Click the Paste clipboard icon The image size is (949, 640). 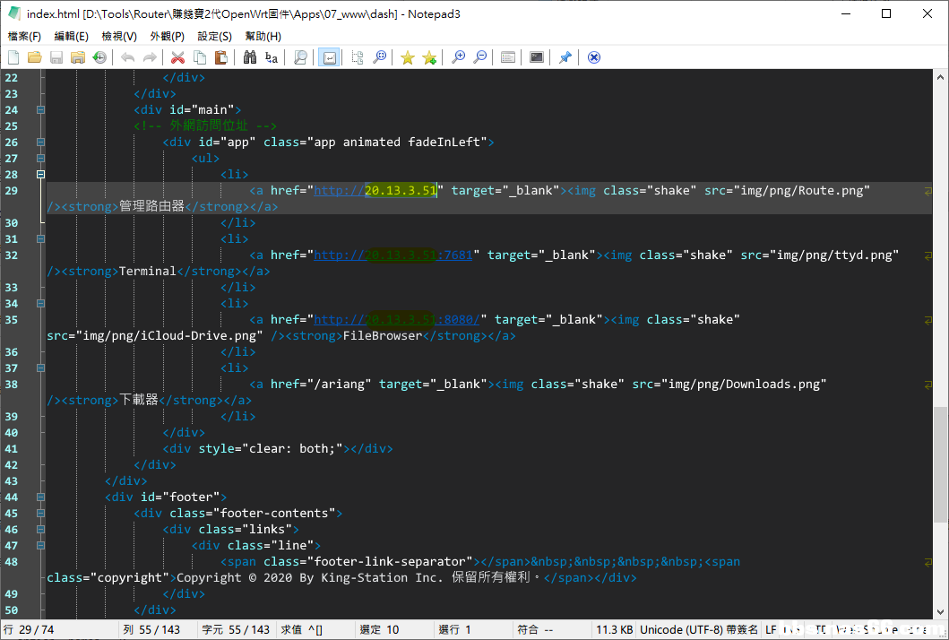[220, 57]
